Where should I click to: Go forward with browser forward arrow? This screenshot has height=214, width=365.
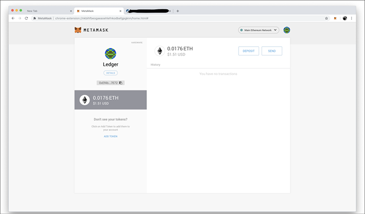(19, 18)
